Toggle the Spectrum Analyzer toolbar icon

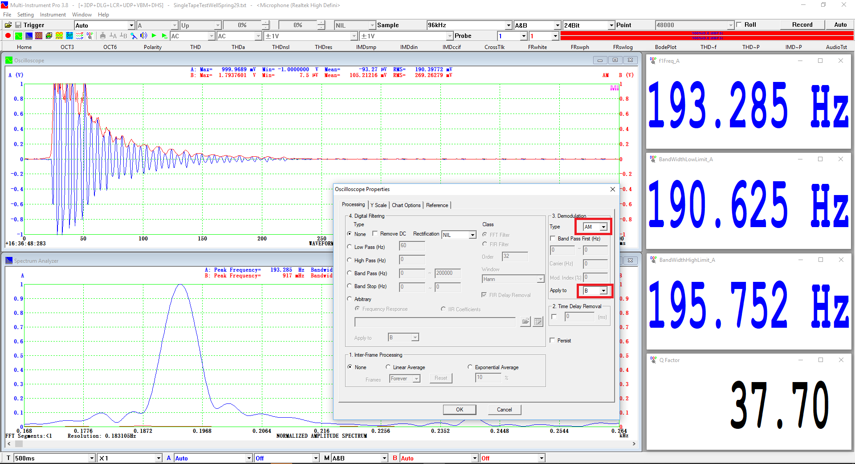(28, 36)
